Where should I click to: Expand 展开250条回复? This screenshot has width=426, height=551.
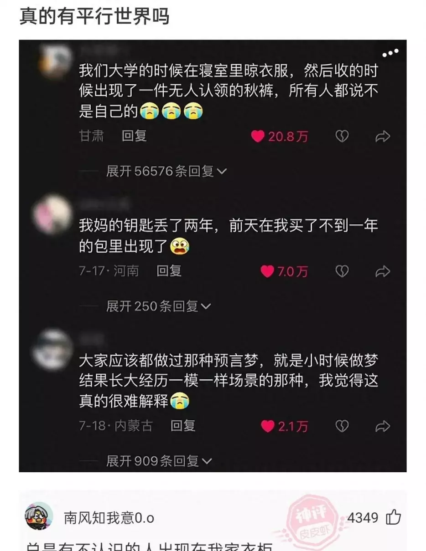tap(158, 306)
